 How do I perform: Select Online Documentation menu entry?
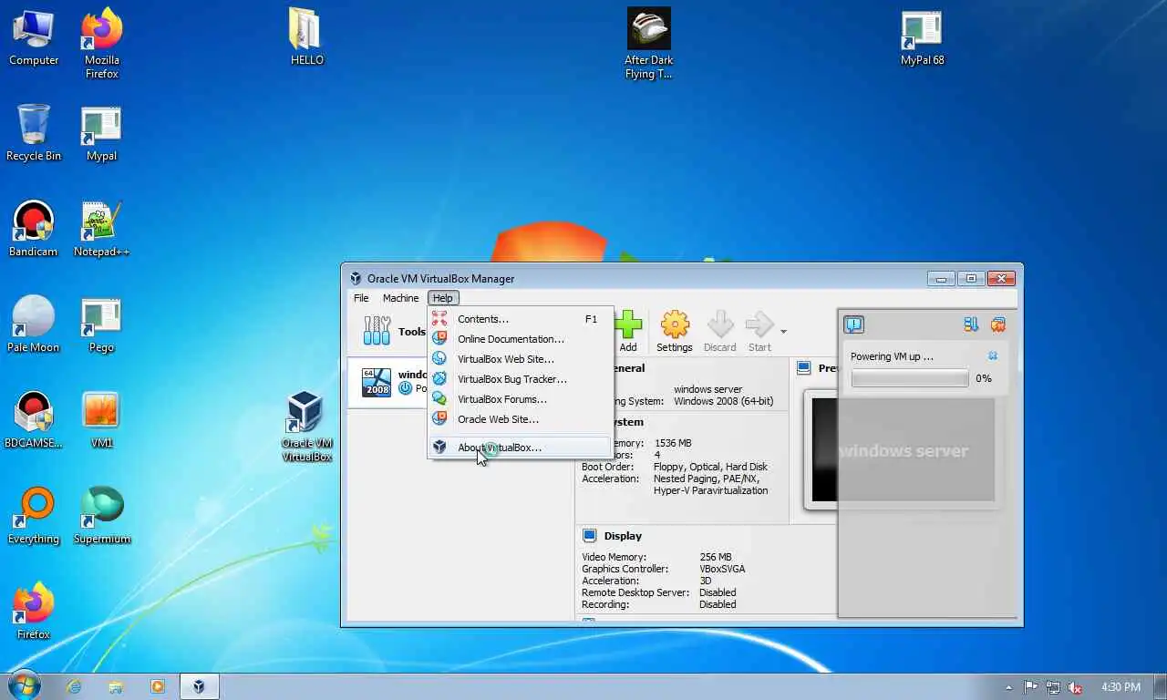(520, 339)
